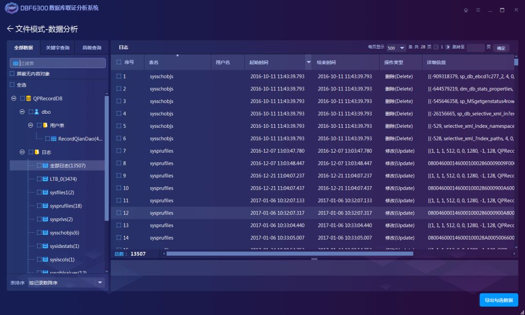Click 修改(Update) cell in row 14
525x315 pixels.
click(400, 238)
